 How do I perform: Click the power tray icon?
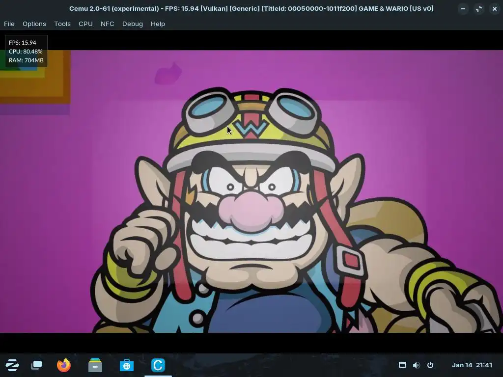point(430,365)
